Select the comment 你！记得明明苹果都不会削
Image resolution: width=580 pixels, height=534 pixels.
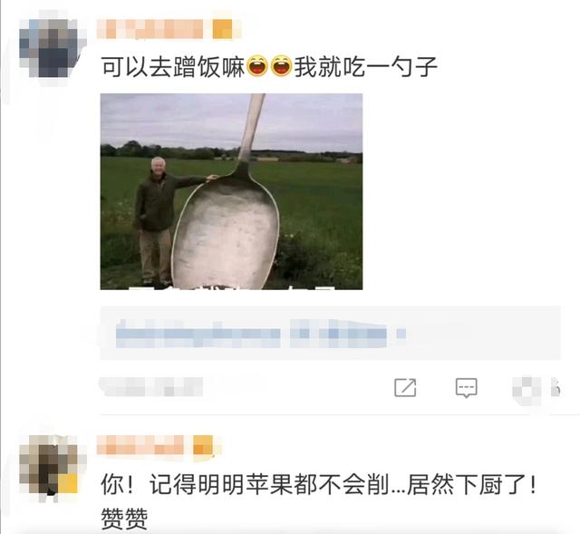[x=245, y=485]
